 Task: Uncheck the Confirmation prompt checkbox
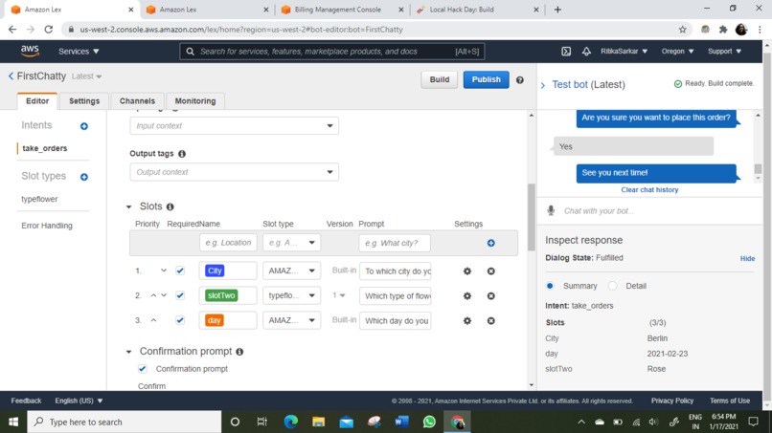pos(143,369)
